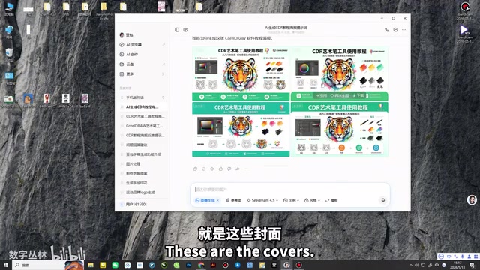Open AI 浏览器 in the sidebar
This screenshot has width=480, height=270.
142,45
